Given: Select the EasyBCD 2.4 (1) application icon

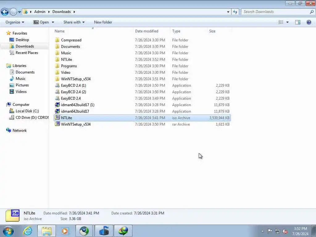Looking at the screenshot, I should pyautogui.click(x=57, y=85).
